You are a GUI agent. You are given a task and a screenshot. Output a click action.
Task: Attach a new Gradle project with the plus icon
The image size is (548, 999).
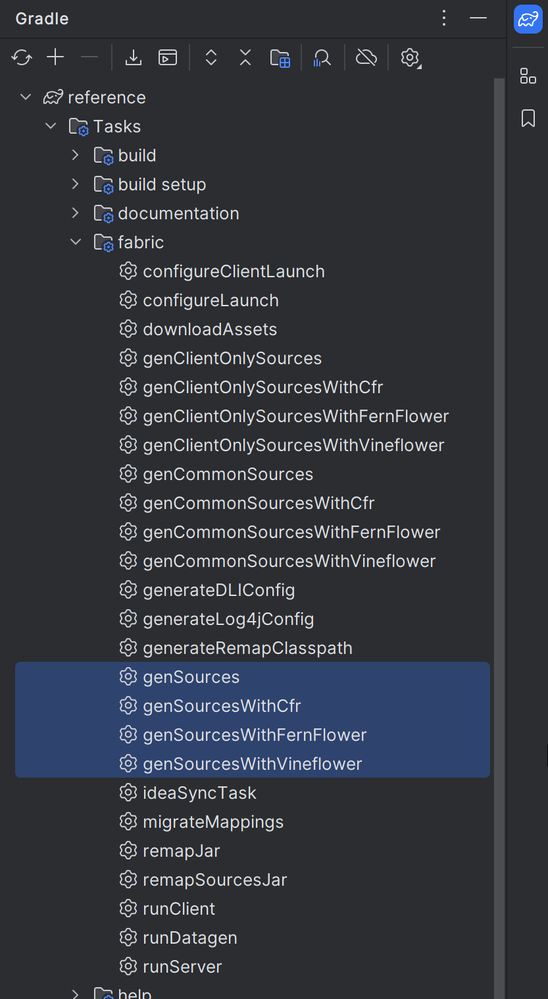tap(55, 57)
